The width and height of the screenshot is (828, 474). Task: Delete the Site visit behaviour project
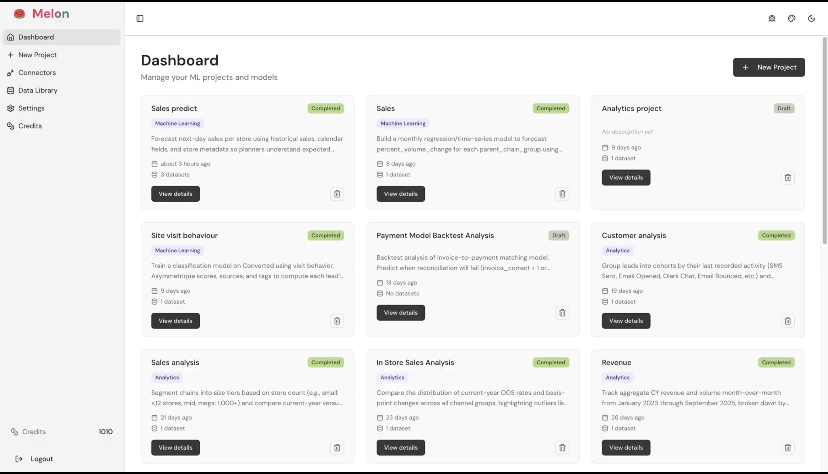pos(337,321)
